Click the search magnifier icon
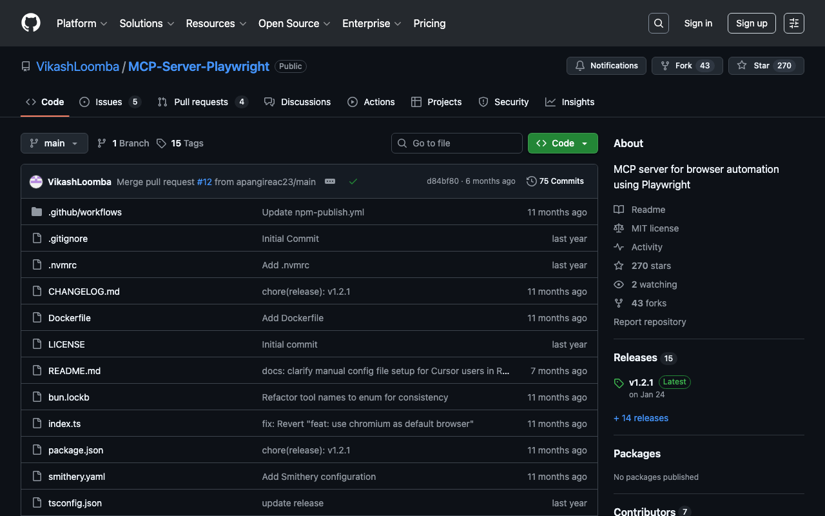This screenshot has width=825, height=516. tap(658, 23)
